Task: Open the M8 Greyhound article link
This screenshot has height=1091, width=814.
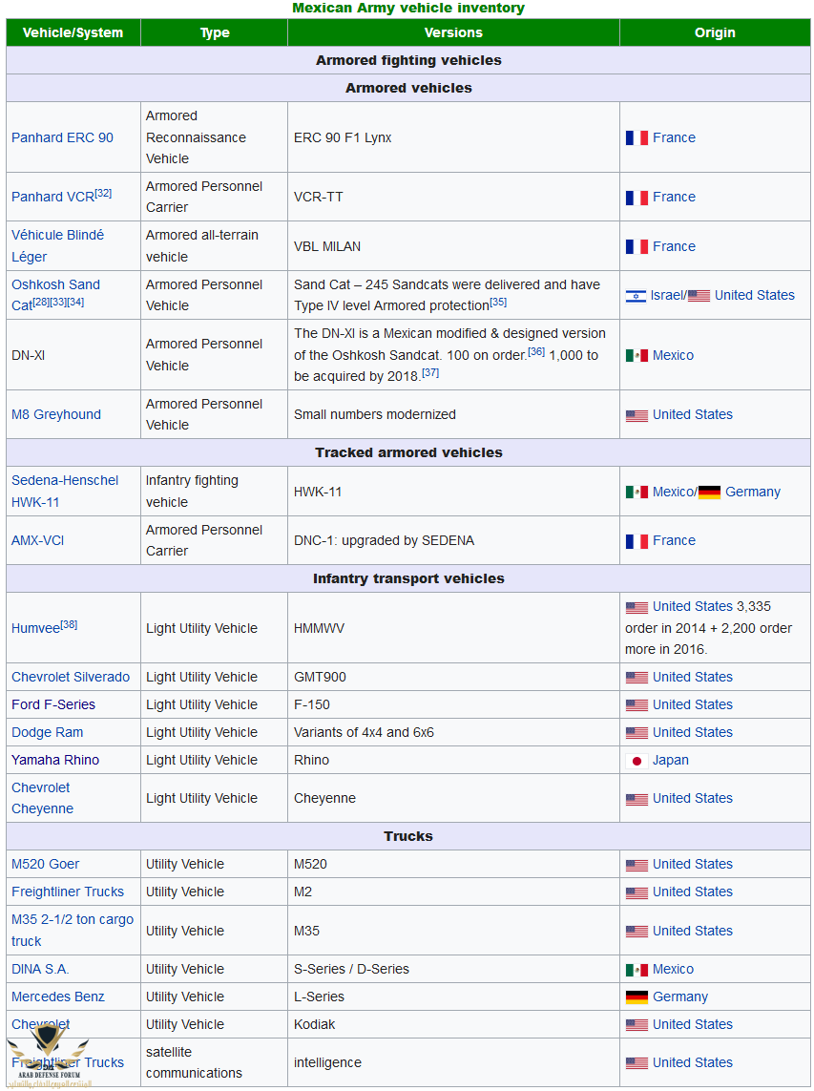Action: point(56,414)
